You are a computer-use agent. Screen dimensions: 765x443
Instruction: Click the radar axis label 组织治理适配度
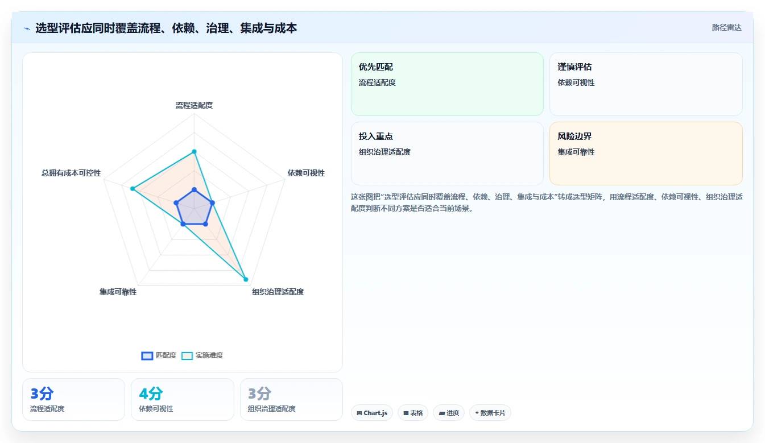(x=278, y=292)
